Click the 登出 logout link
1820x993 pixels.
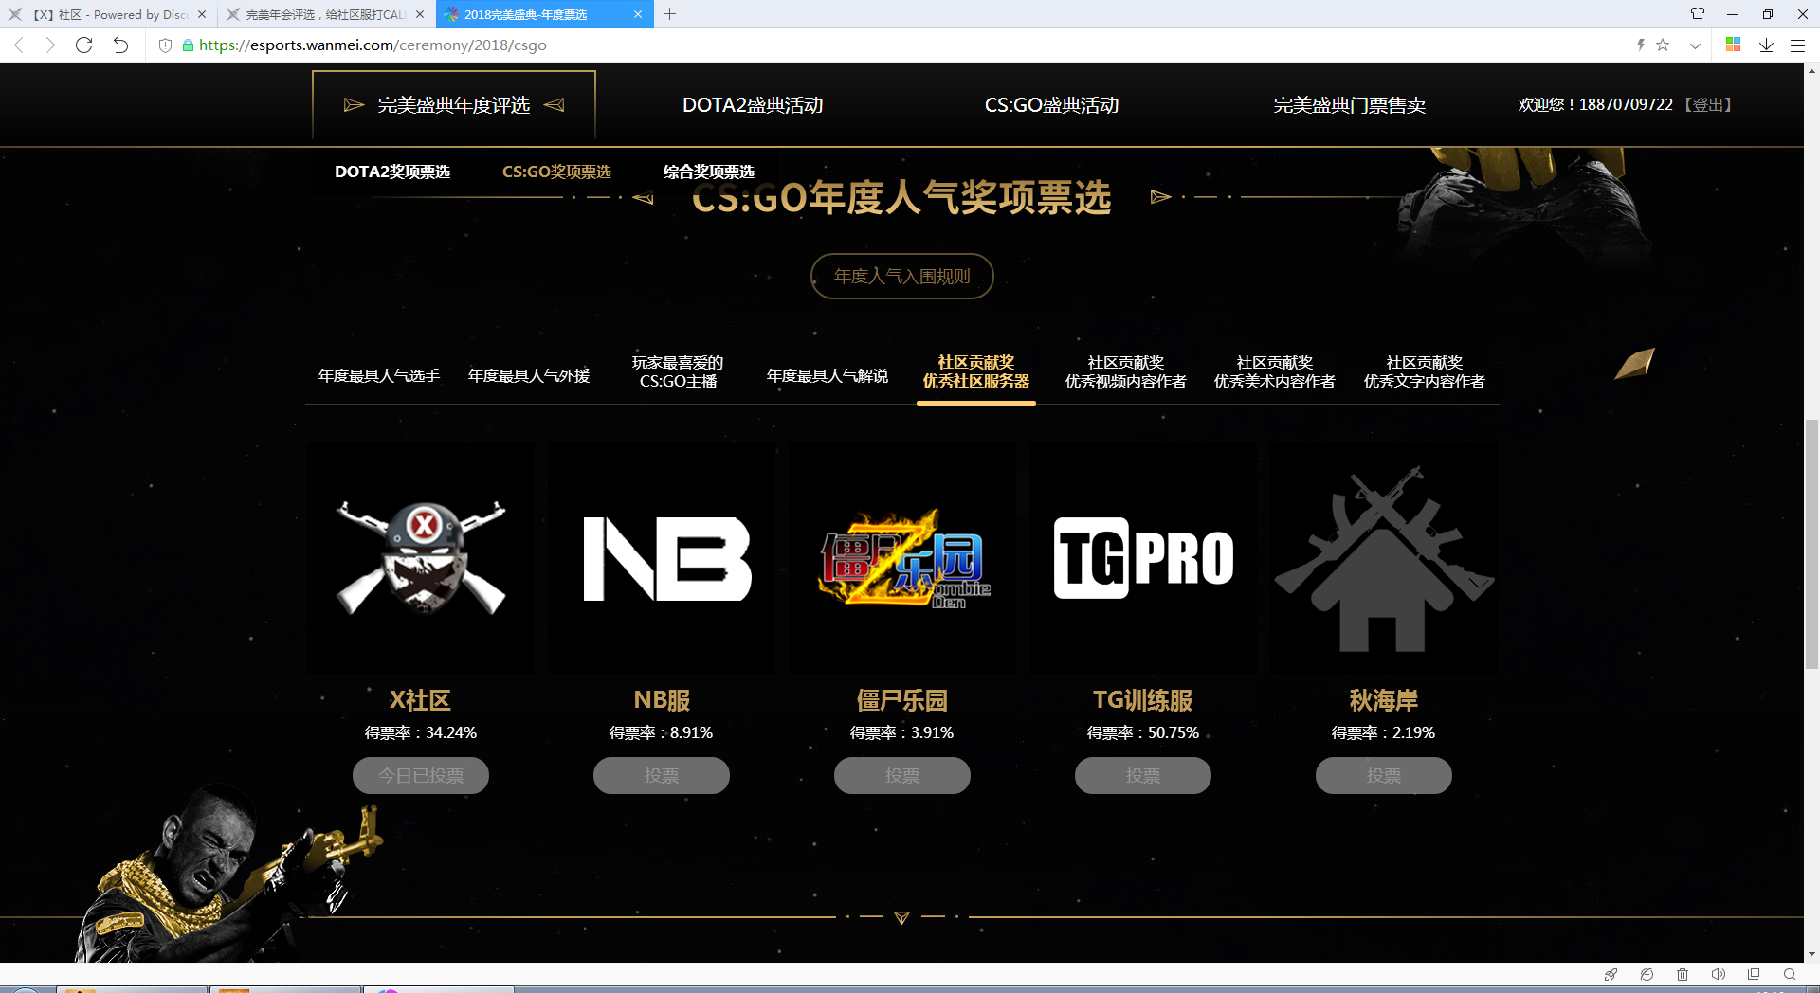(x=1708, y=105)
